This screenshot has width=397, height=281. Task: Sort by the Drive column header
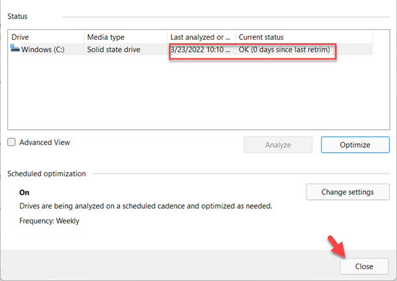coord(46,37)
